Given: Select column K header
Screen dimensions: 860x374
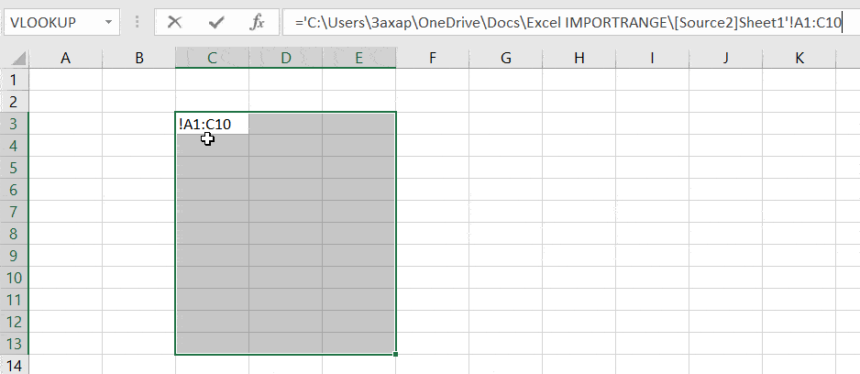Looking at the screenshot, I should pyautogui.click(x=799, y=59).
